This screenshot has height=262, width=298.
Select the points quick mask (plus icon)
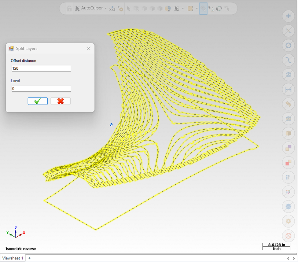(288, 16)
